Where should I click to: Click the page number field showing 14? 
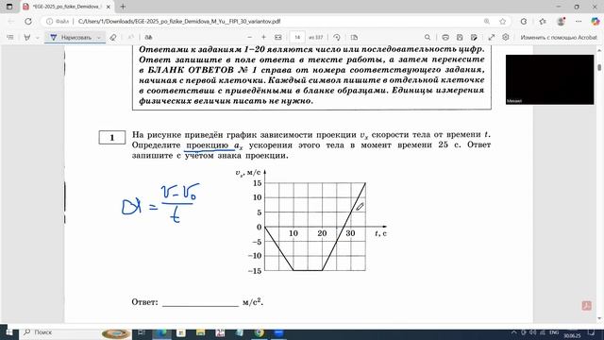(297, 38)
